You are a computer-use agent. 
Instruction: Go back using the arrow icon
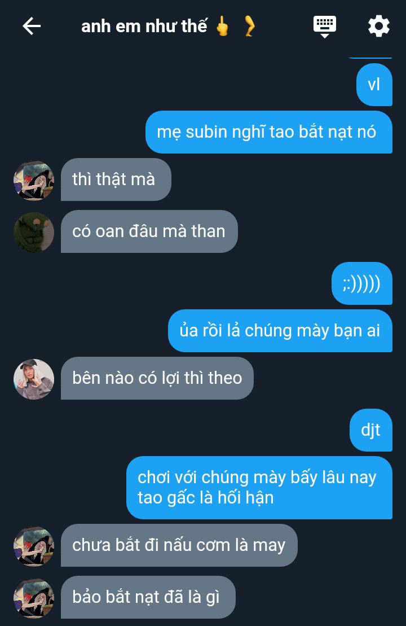tap(32, 27)
